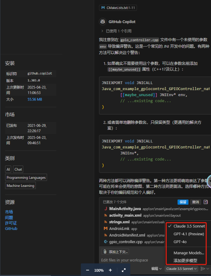Click the first code block with maybe_unused

[x=155, y=95]
